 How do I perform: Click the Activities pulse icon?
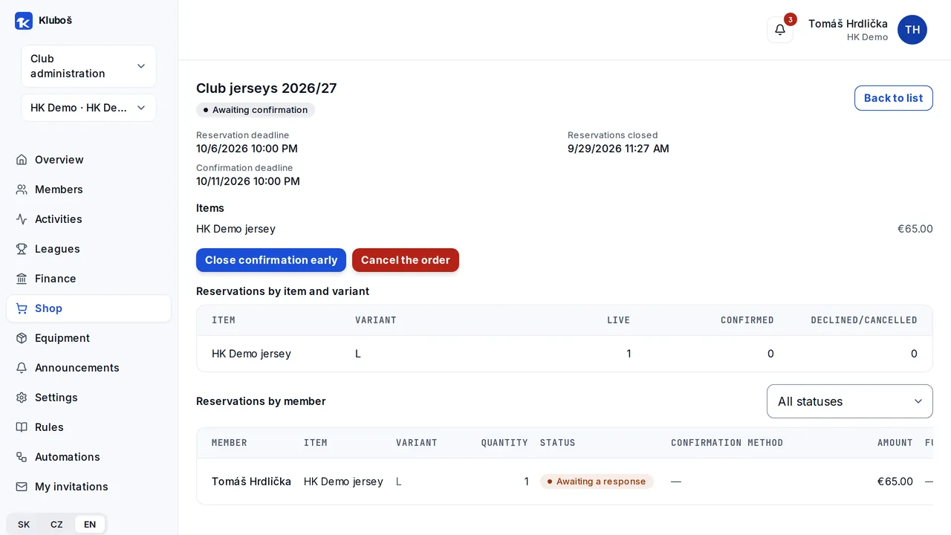point(22,219)
